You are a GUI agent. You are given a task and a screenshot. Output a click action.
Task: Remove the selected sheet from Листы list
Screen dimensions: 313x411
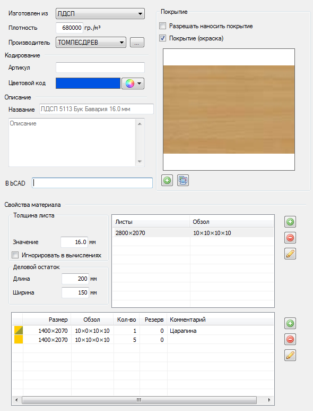coord(290,238)
